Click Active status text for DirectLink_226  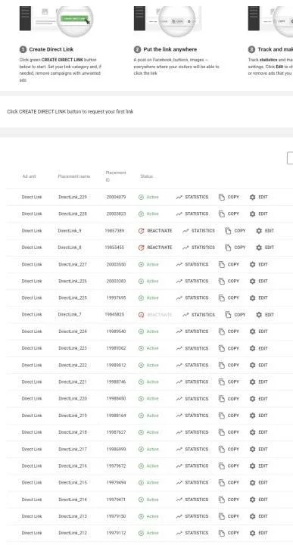click(153, 281)
